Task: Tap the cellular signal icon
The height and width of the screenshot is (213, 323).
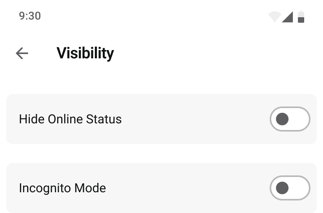Action: 287,17
